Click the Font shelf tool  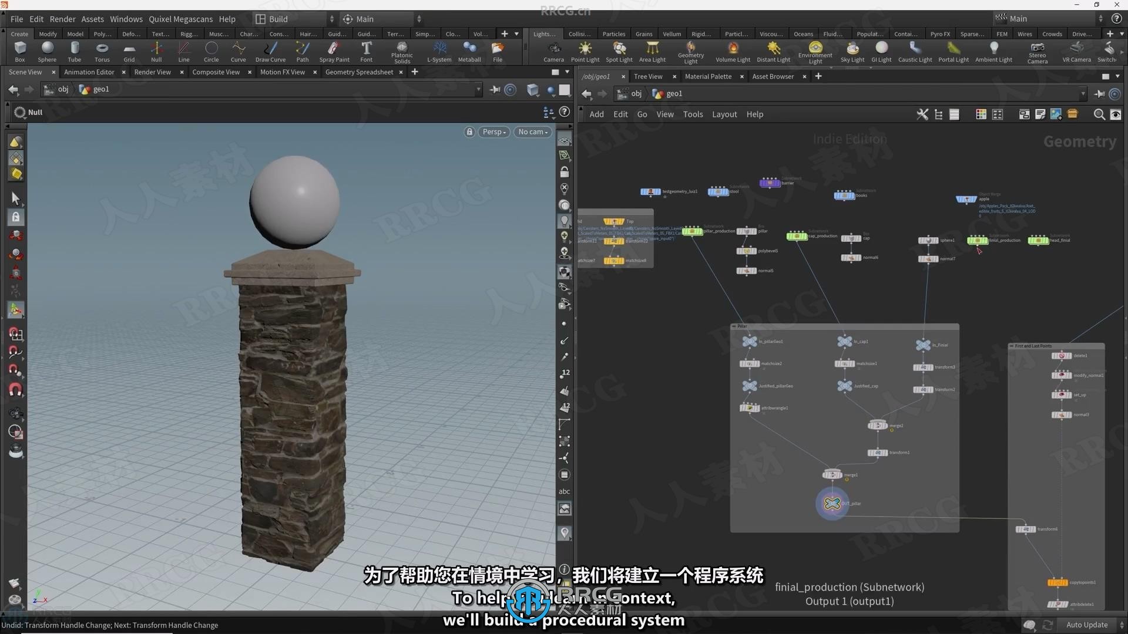click(x=366, y=51)
